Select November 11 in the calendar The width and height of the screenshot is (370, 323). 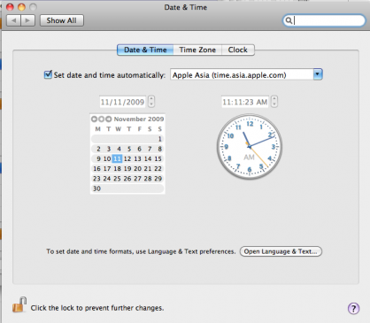click(117, 158)
